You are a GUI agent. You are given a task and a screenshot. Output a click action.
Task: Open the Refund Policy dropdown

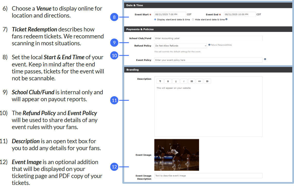click(180, 46)
